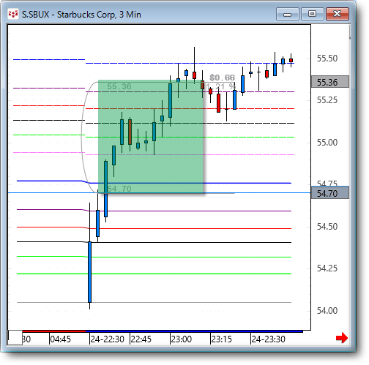Click the 55.00 price scale label
The width and height of the screenshot is (369, 365).
pos(327,143)
